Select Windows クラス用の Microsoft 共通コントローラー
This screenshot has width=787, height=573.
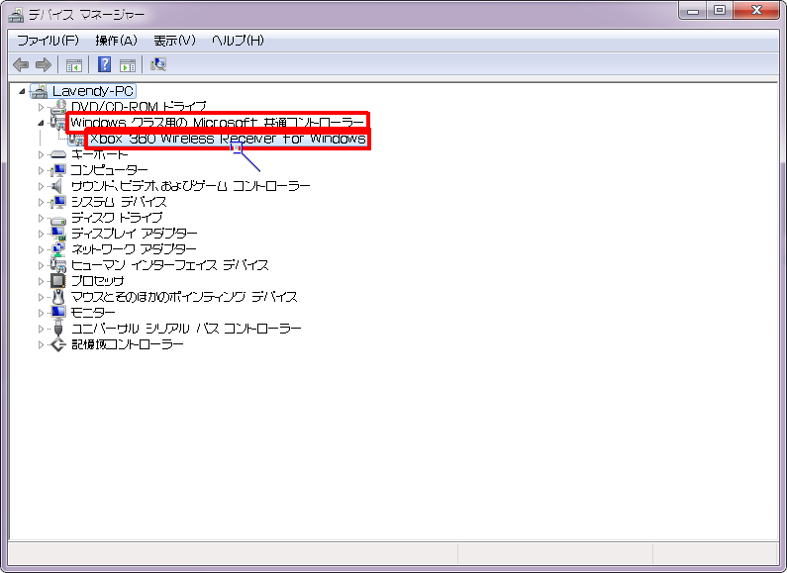point(218,123)
